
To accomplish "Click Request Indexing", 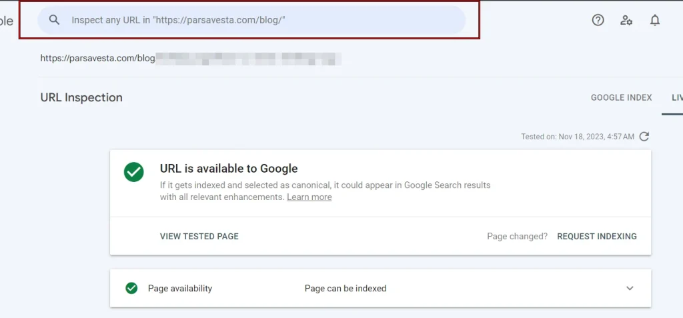I will click(597, 237).
